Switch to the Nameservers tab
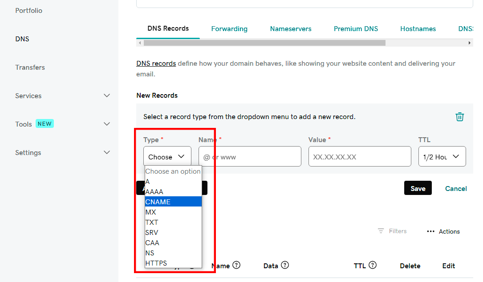Viewport: 483px width, 282px height. click(291, 29)
